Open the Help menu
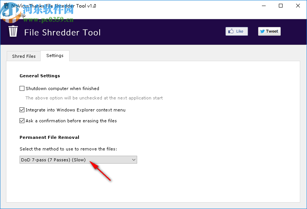307x209 pixels. pyautogui.click(x=20, y=15)
